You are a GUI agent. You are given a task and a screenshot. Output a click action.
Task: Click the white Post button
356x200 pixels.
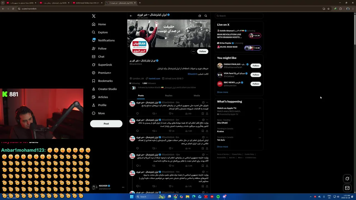point(106,124)
